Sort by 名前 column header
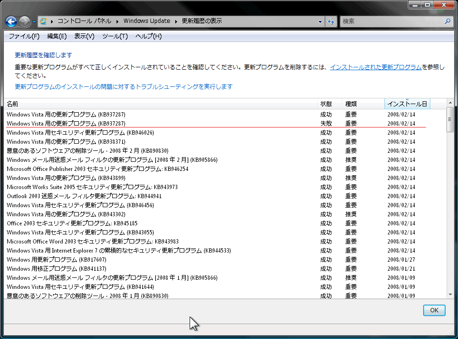Image resolution: width=458 pixels, height=339 pixels. pos(160,104)
